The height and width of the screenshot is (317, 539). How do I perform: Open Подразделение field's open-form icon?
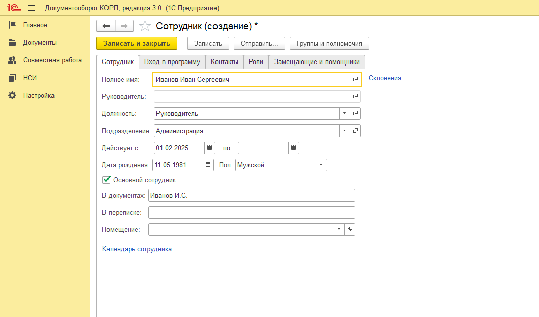click(x=355, y=131)
